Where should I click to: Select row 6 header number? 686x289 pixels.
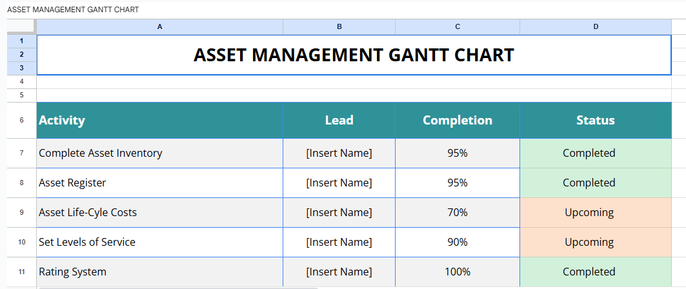pos(21,120)
